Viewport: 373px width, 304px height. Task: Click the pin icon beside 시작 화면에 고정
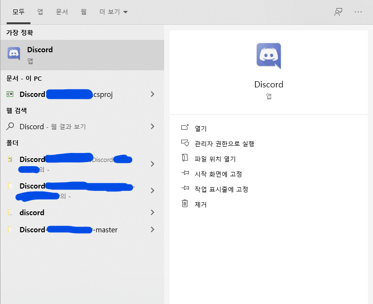tap(185, 173)
